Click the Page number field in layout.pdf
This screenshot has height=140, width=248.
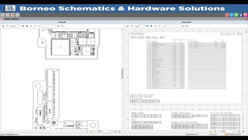pyautogui.click(x=17, y=26)
